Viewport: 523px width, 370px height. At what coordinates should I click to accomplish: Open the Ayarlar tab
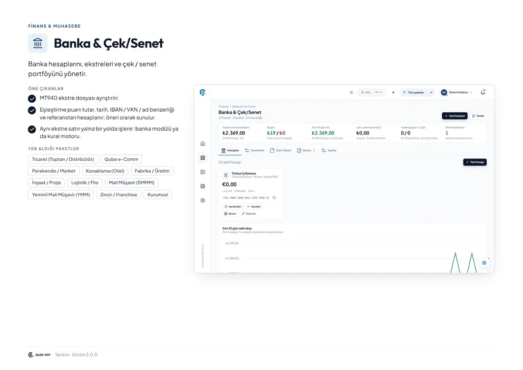[x=329, y=150]
